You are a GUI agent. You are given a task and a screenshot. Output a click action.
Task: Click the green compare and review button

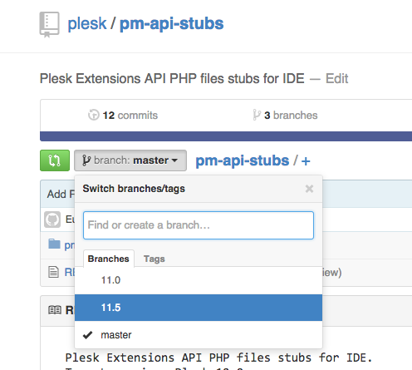point(55,160)
